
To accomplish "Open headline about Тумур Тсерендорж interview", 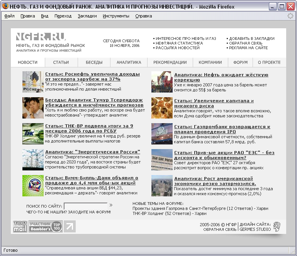I will [x=94, y=103].
